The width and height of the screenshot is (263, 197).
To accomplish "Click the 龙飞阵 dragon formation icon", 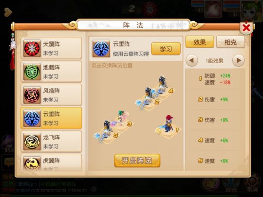I will 32,142.
